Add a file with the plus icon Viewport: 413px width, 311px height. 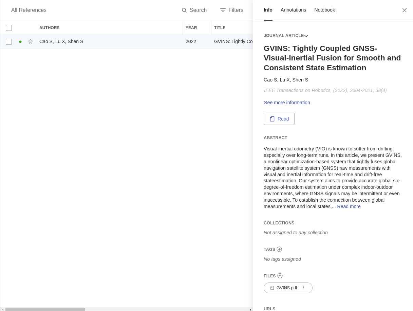point(280,276)
